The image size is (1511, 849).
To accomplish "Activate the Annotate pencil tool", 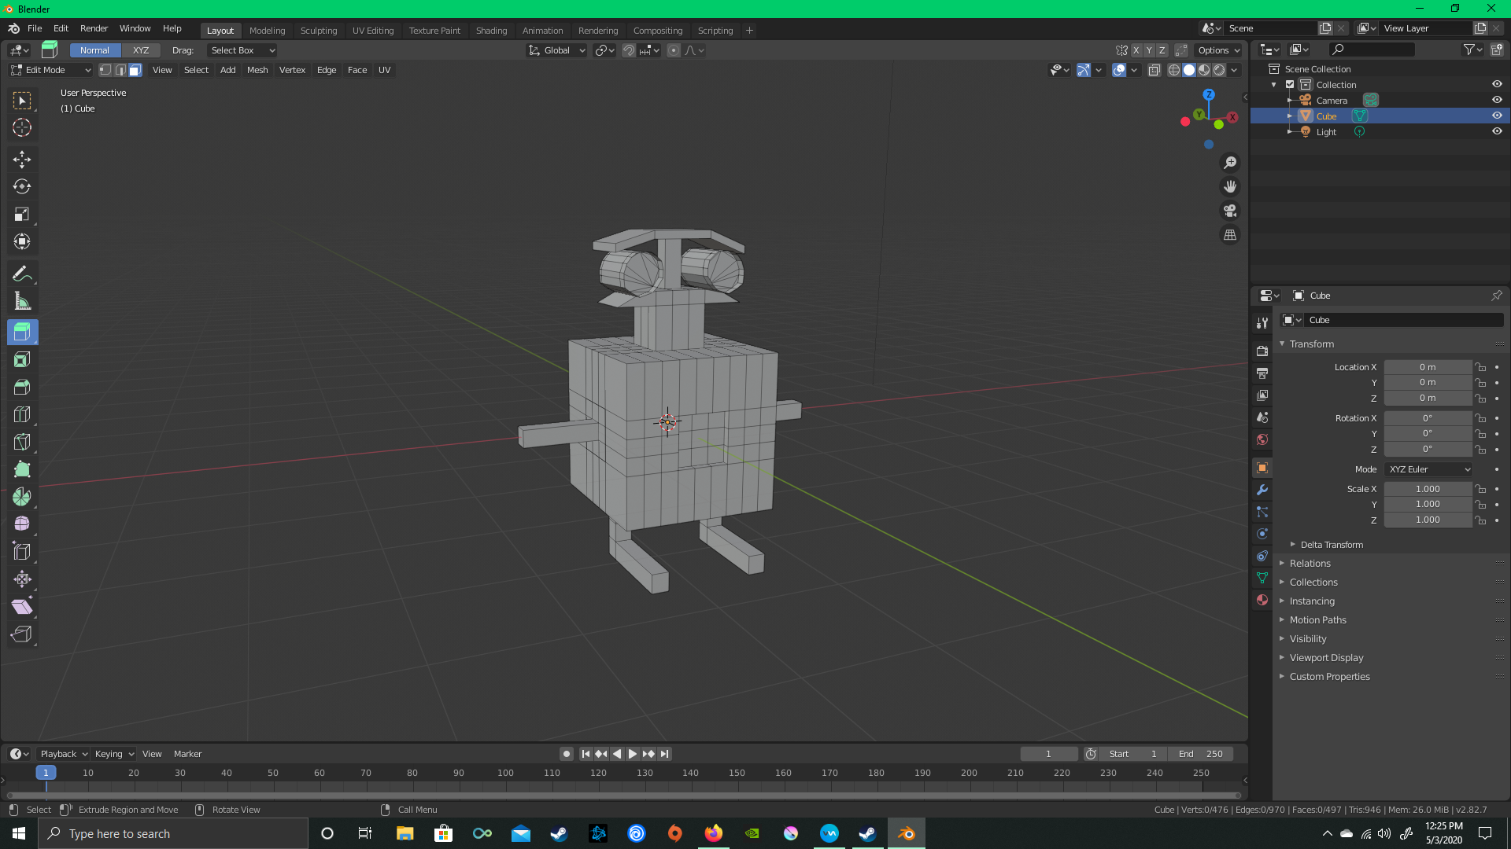I will click(22, 274).
